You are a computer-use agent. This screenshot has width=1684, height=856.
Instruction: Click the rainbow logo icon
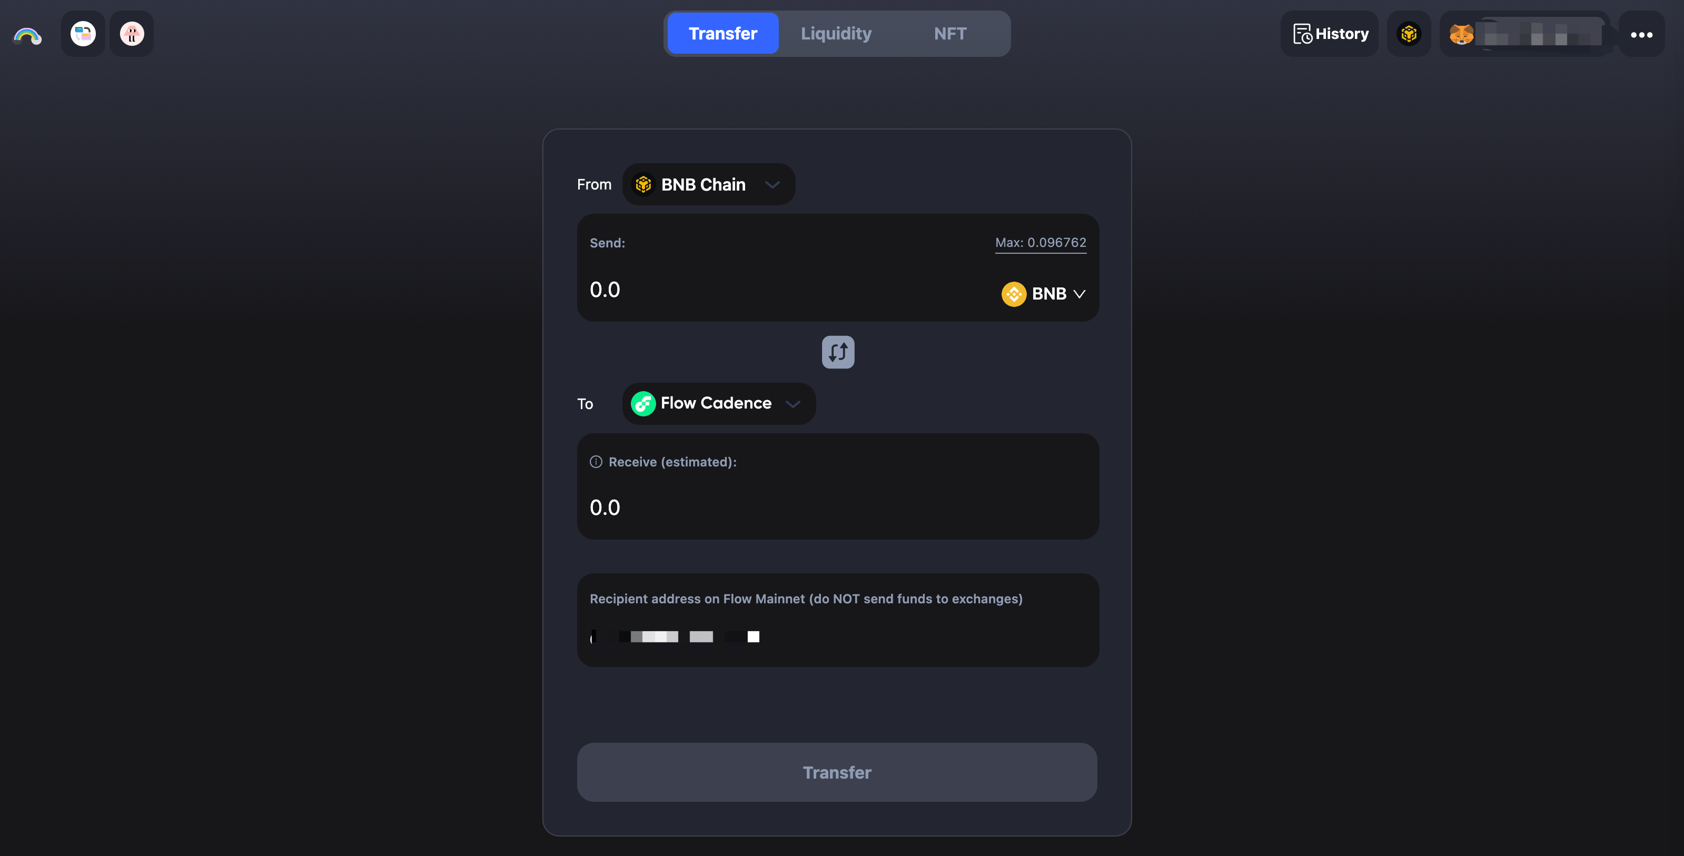pyautogui.click(x=27, y=35)
